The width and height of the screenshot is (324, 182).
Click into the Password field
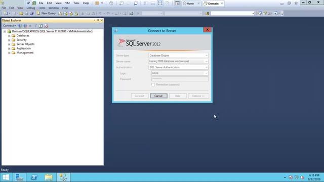coord(180,79)
